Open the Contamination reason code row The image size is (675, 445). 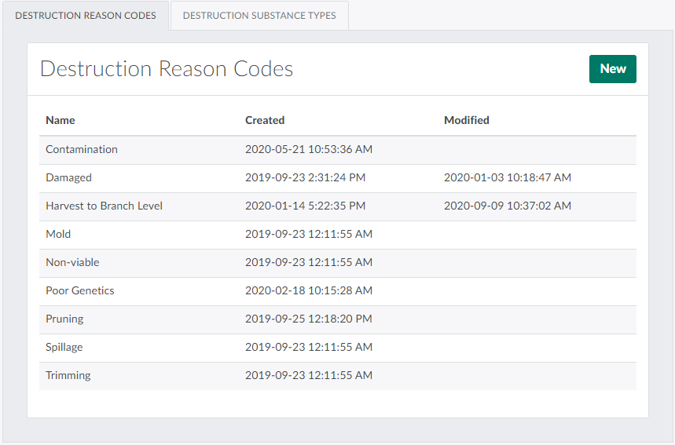click(x=82, y=149)
